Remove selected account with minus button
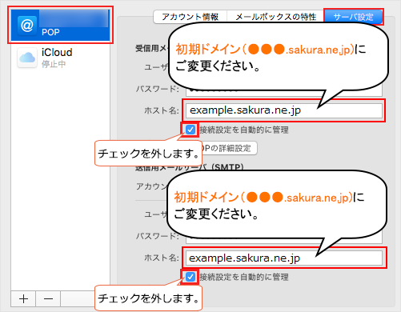This screenshot has height=312, width=401. pos(48,299)
